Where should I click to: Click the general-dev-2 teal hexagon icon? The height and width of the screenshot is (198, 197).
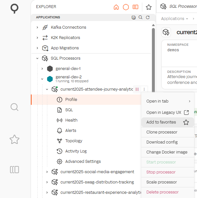click(50, 79)
